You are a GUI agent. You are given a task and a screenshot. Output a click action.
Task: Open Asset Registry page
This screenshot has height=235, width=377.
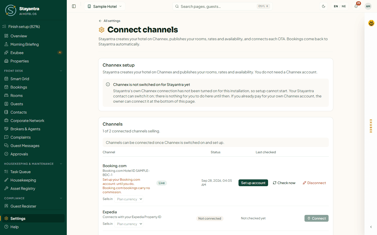click(x=33, y=189)
